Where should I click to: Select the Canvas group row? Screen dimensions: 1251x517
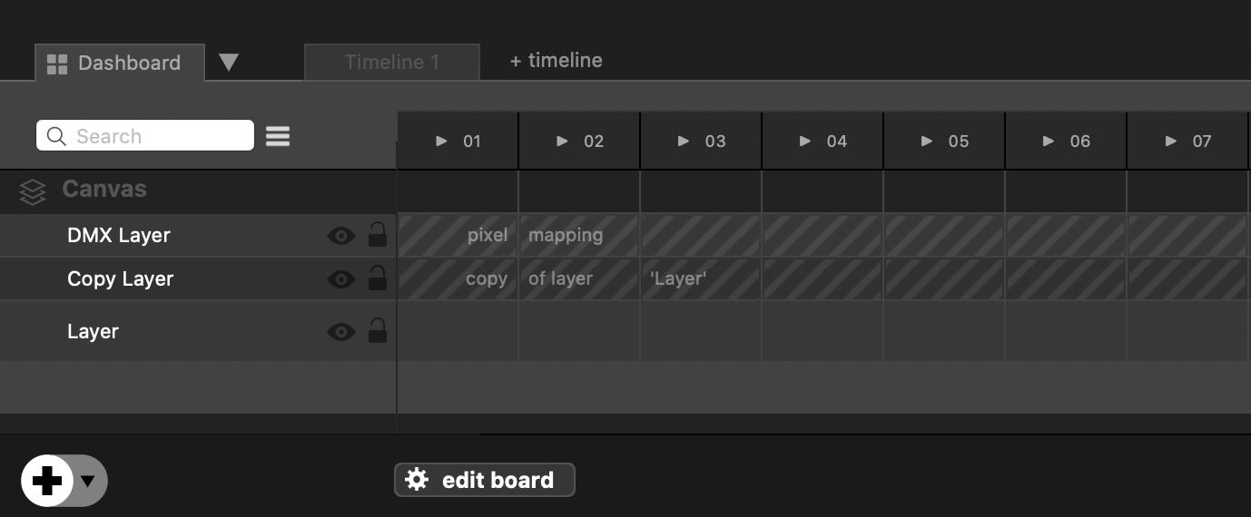point(104,190)
